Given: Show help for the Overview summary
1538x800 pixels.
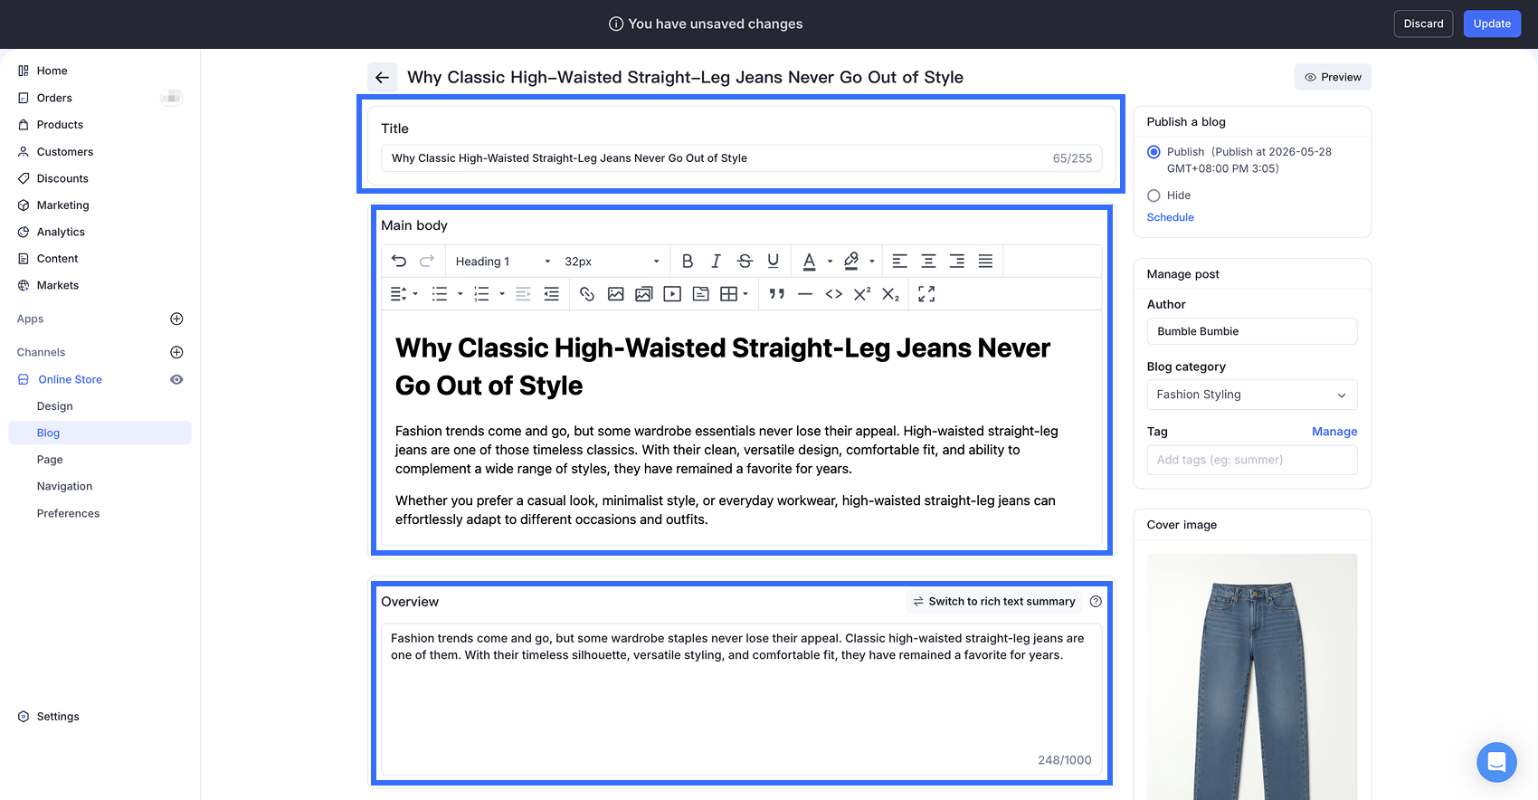Looking at the screenshot, I should (x=1096, y=601).
